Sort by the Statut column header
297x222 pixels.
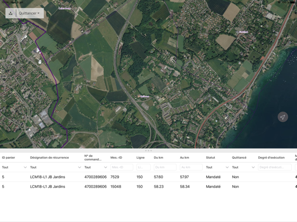tap(210, 158)
